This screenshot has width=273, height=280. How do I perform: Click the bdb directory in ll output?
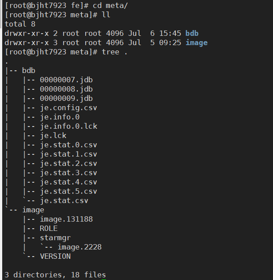pyautogui.click(x=192, y=33)
